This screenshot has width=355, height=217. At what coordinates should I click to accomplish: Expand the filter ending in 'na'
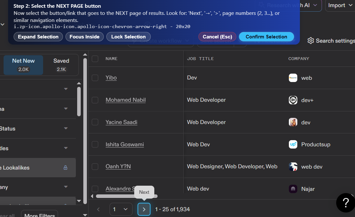click(66, 109)
